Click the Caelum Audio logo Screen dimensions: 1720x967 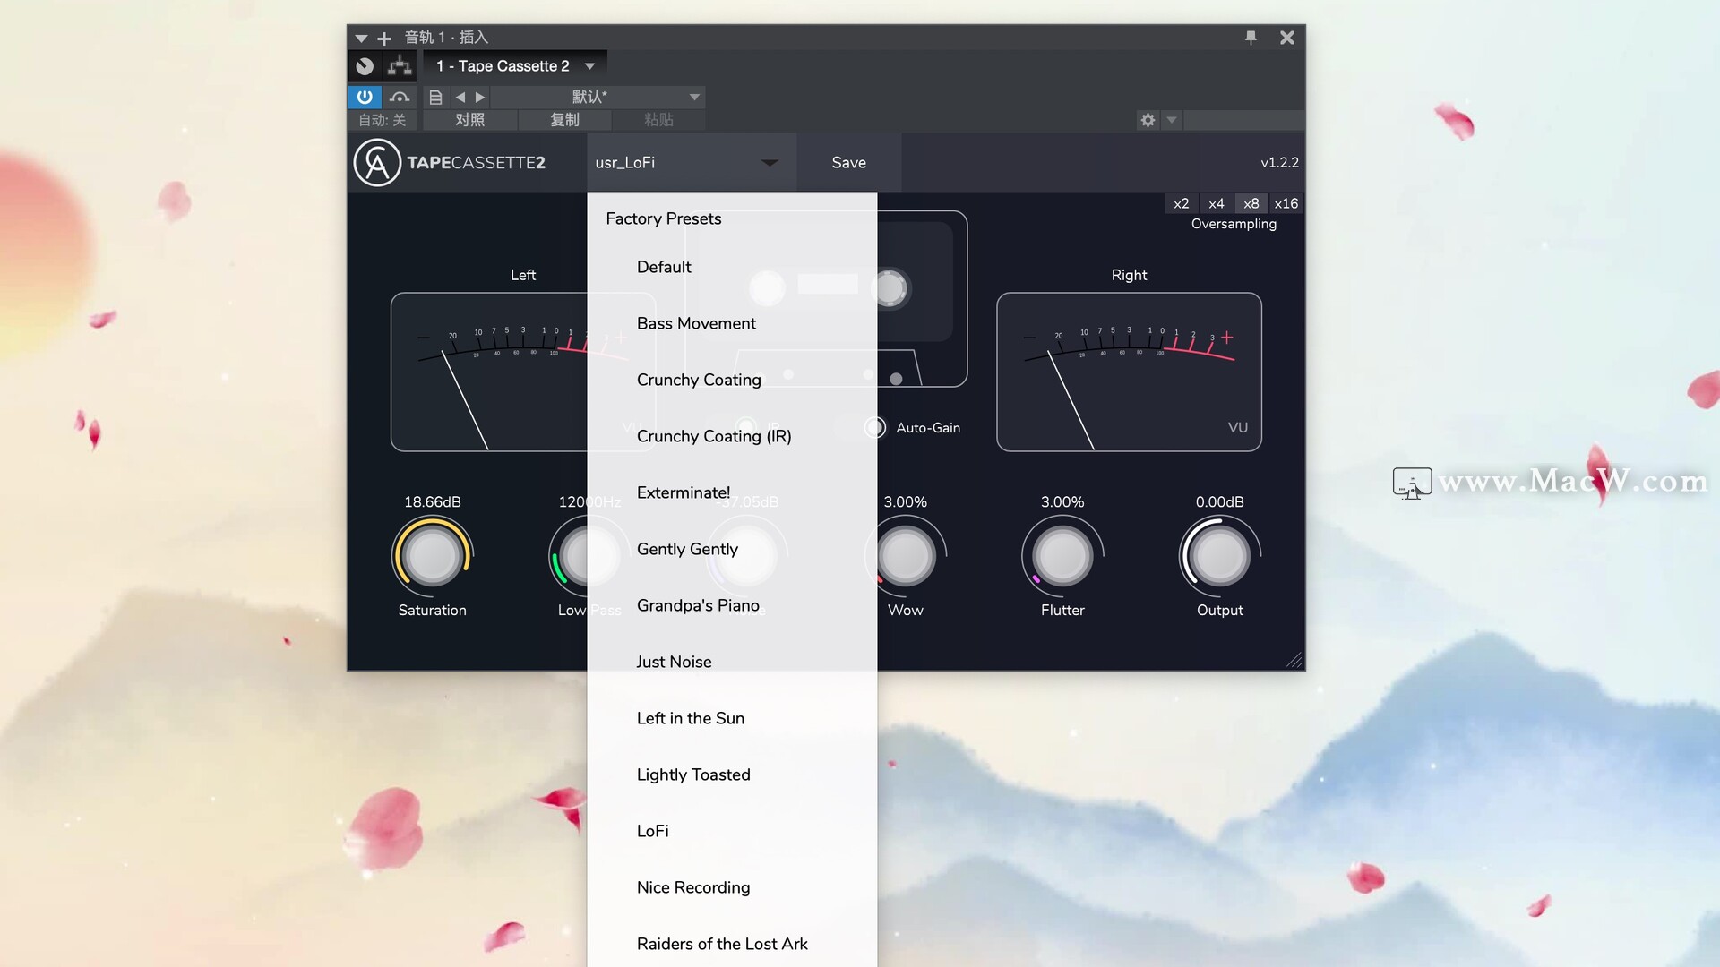pyautogui.click(x=377, y=162)
